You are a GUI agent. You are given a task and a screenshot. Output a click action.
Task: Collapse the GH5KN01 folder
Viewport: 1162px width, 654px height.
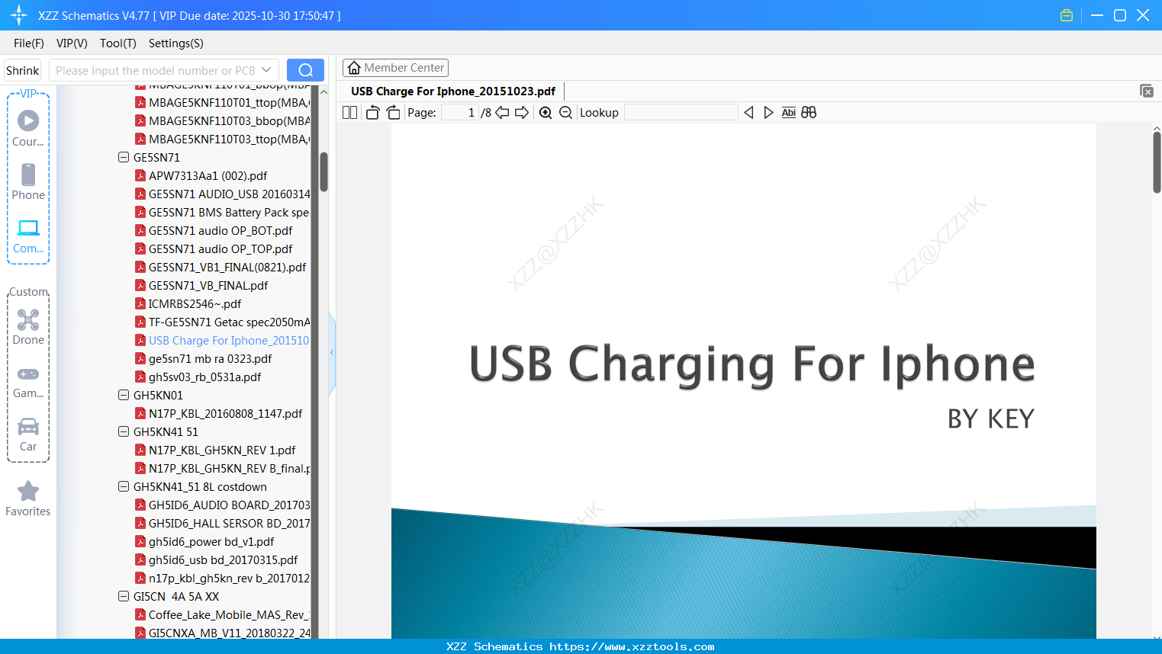point(124,396)
